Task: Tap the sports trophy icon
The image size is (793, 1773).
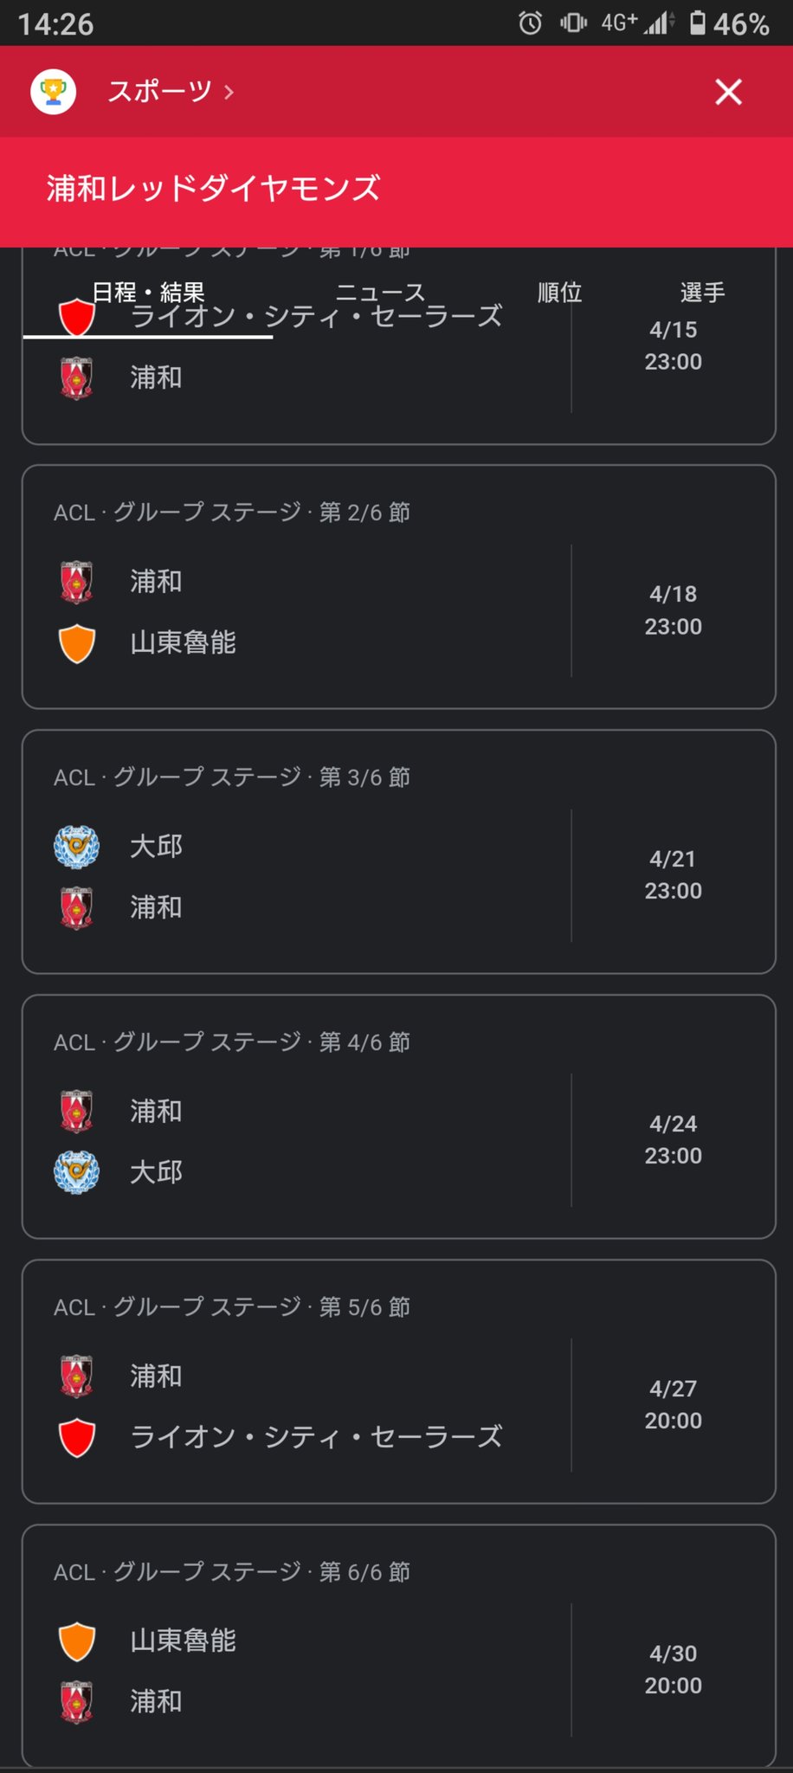Action: 54,91
